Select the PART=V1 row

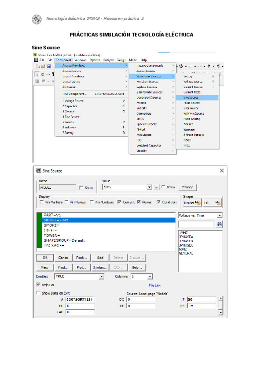[109, 215]
